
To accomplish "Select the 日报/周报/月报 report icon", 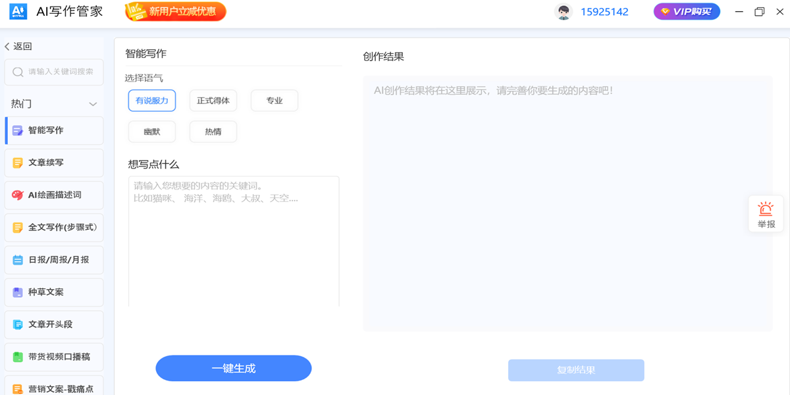I will tap(16, 259).
